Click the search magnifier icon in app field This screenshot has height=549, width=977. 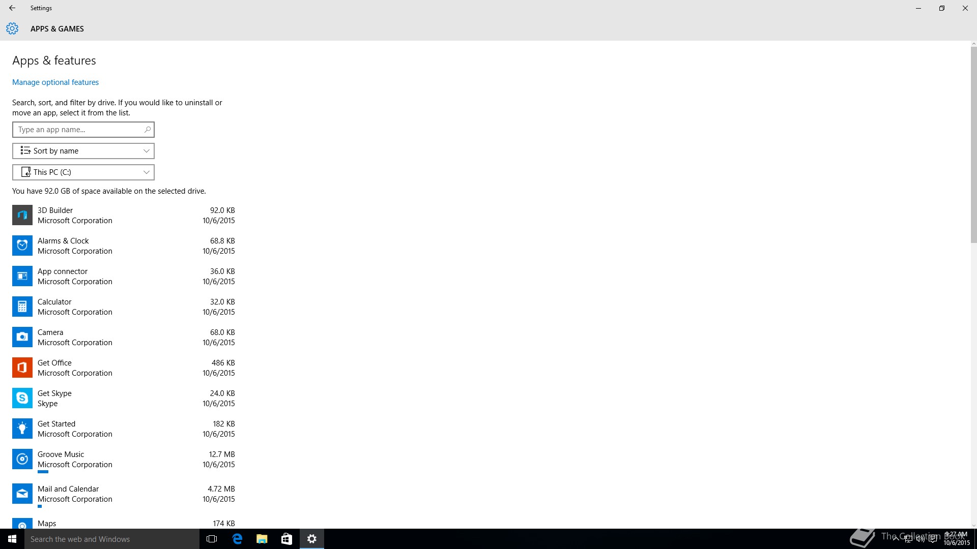click(x=147, y=130)
